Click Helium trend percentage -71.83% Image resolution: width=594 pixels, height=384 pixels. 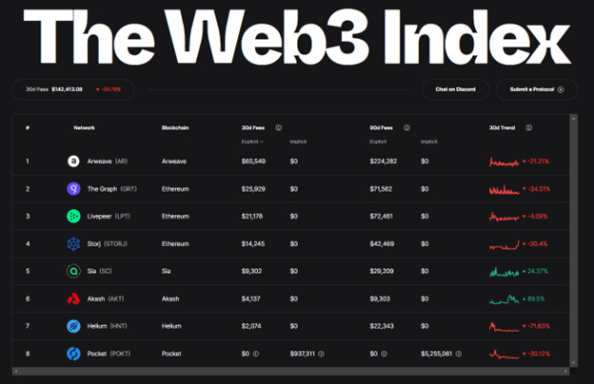[537, 326]
